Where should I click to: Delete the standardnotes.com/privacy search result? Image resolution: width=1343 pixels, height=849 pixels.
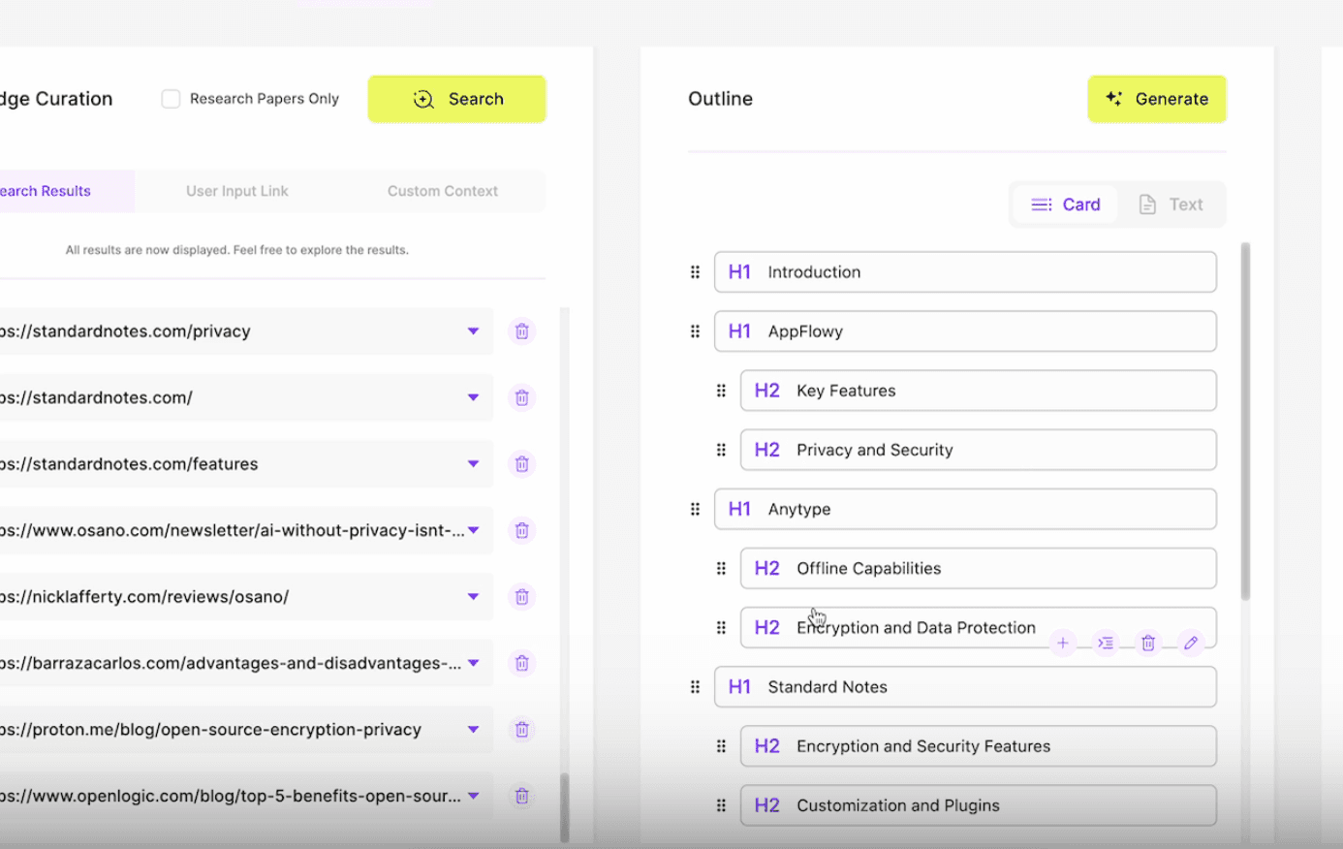[521, 331]
